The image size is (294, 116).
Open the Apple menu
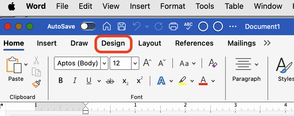click(12, 7)
